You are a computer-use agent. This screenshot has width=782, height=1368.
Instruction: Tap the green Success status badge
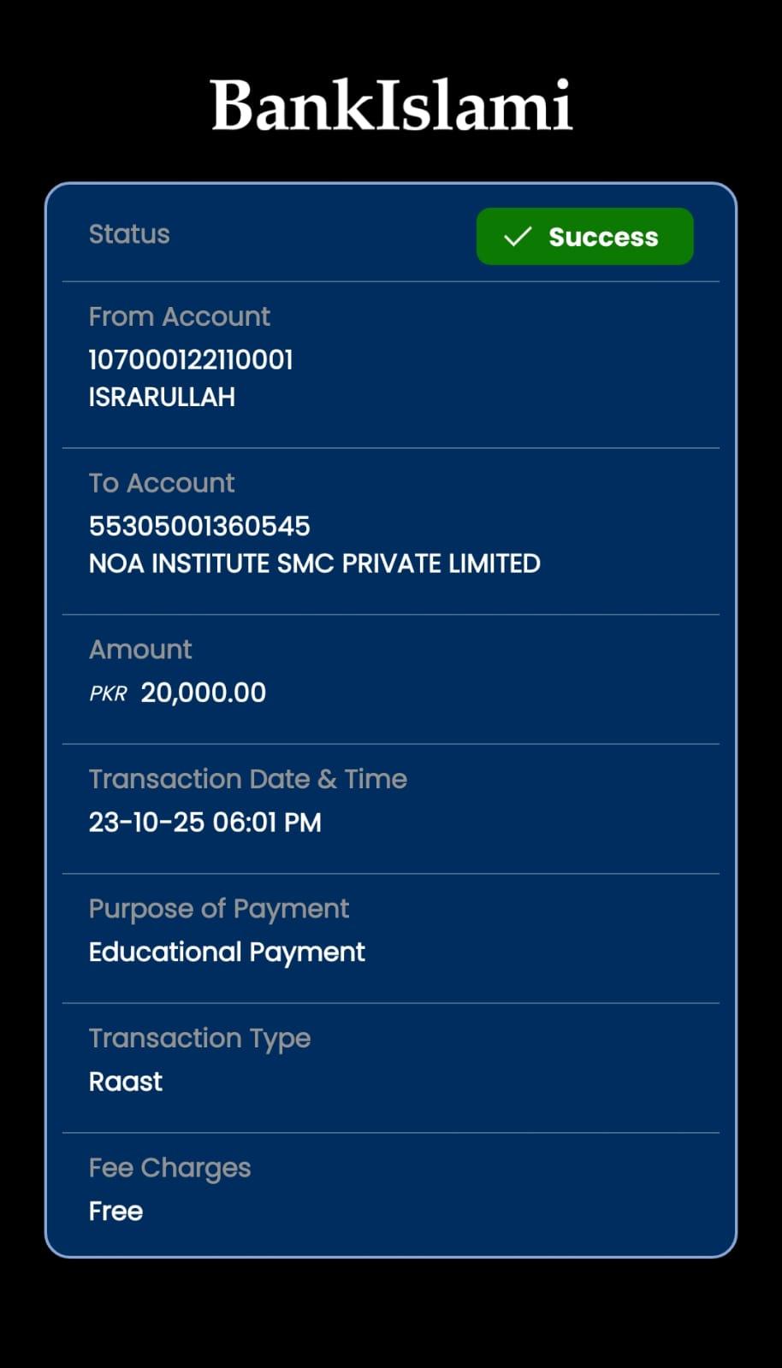[584, 237]
